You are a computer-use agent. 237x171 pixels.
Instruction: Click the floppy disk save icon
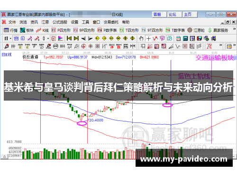click(x=200, y=38)
